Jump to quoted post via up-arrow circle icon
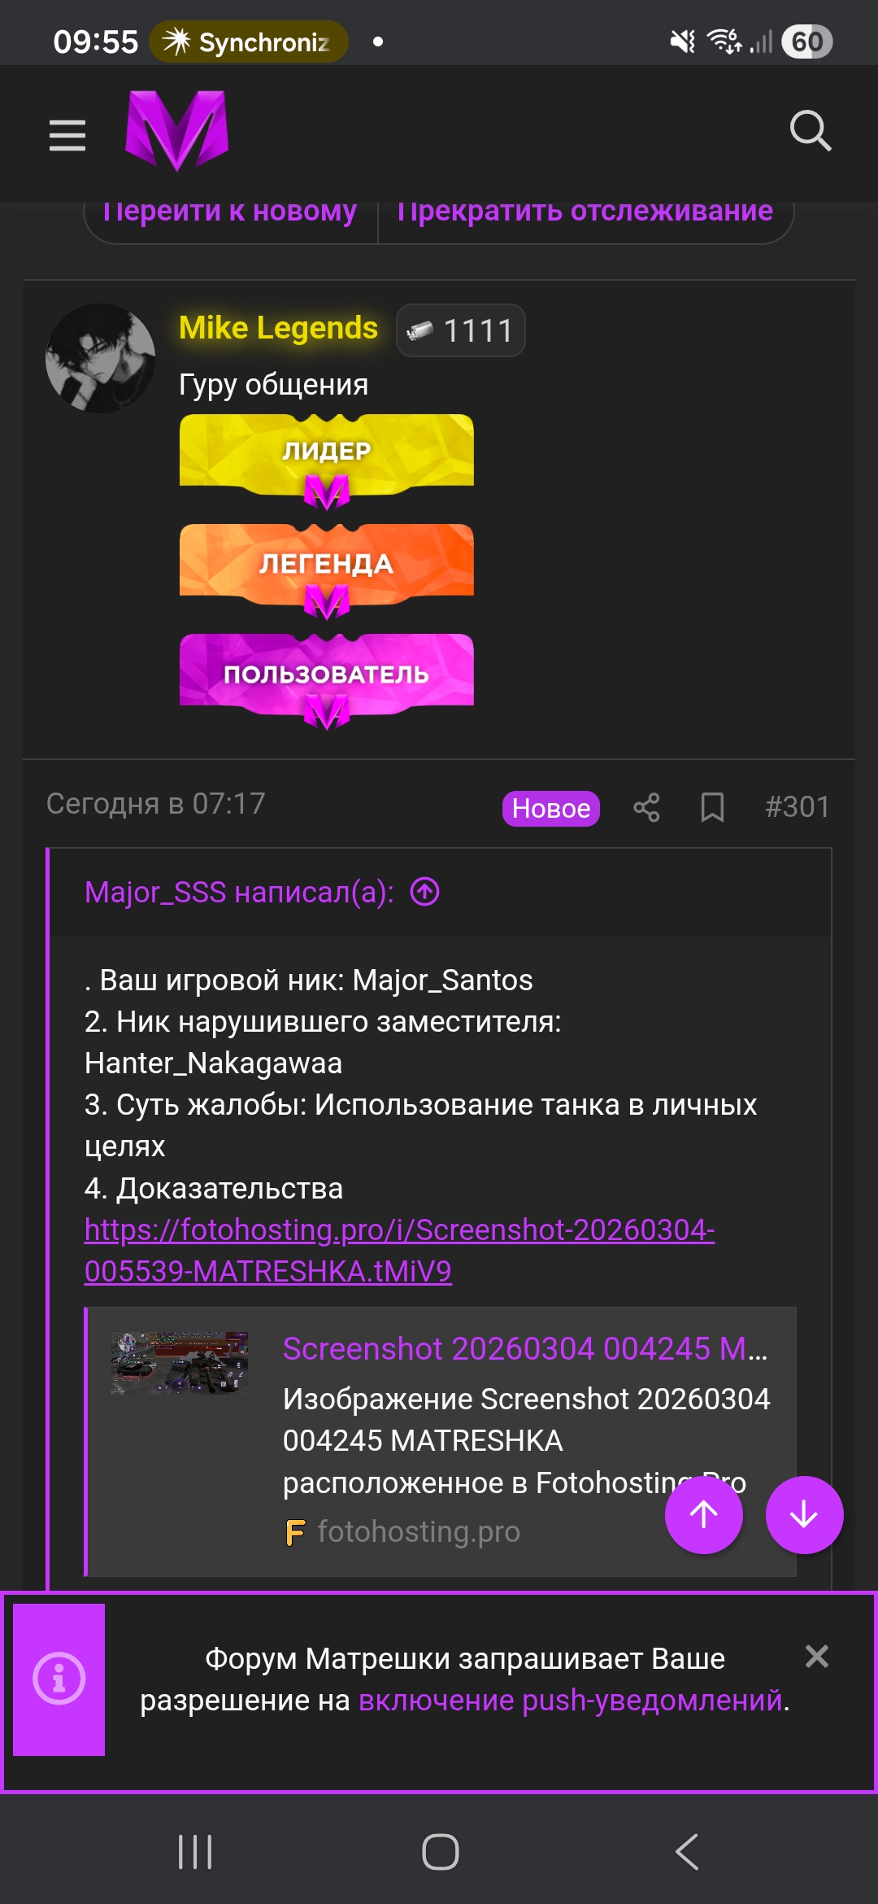Viewport: 878px width, 1904px height. (425, 892)
